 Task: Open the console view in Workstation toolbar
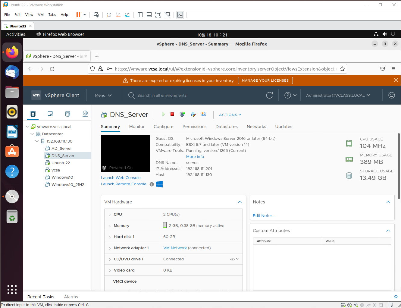[180, 15]
